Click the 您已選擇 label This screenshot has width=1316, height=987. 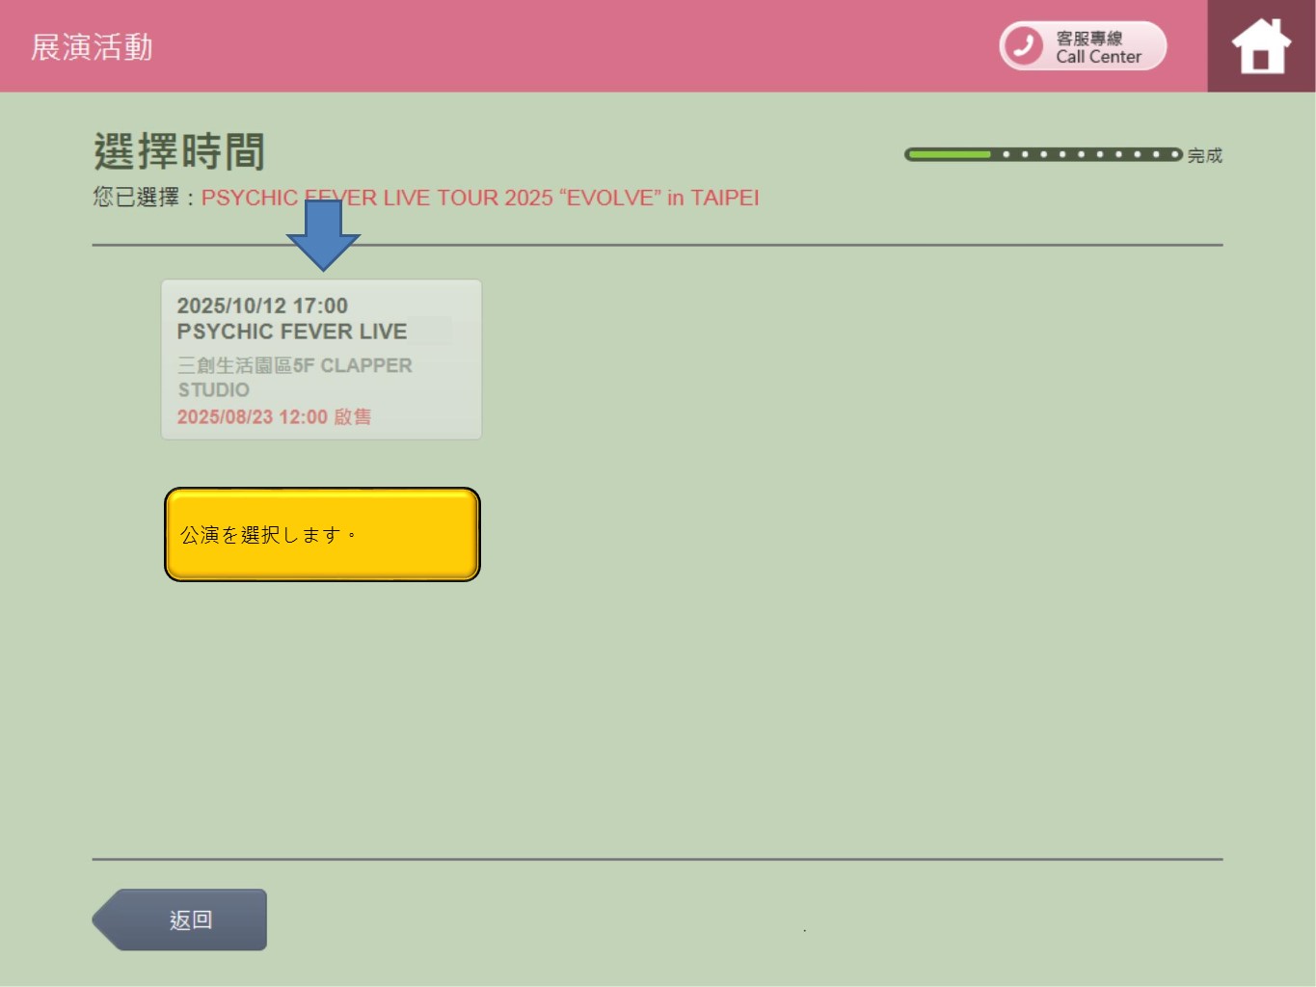tap(136, 198)
